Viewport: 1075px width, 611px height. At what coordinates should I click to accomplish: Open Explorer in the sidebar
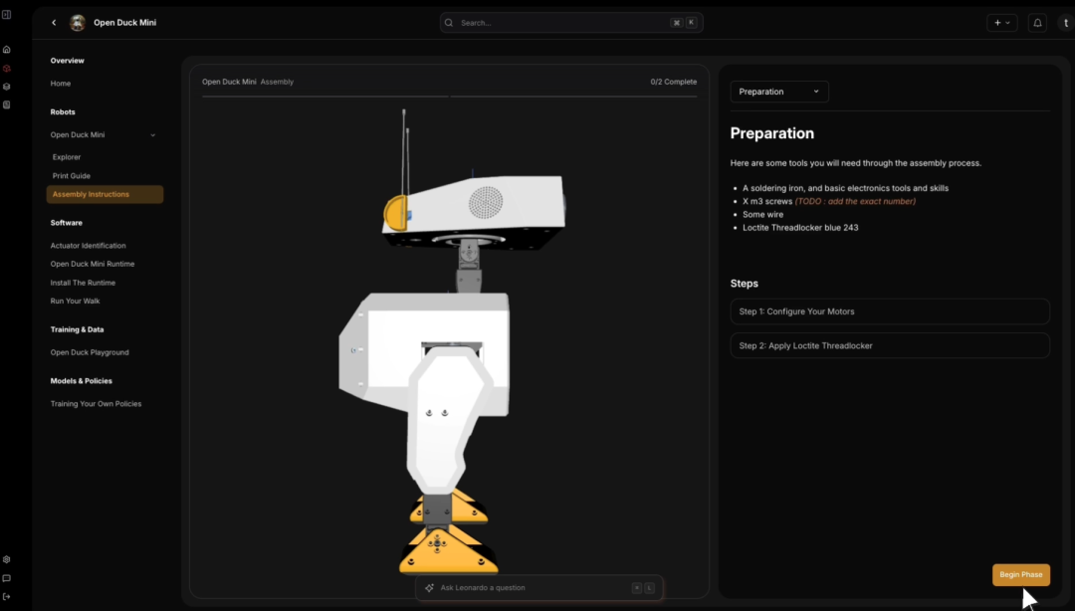[67, 157]
